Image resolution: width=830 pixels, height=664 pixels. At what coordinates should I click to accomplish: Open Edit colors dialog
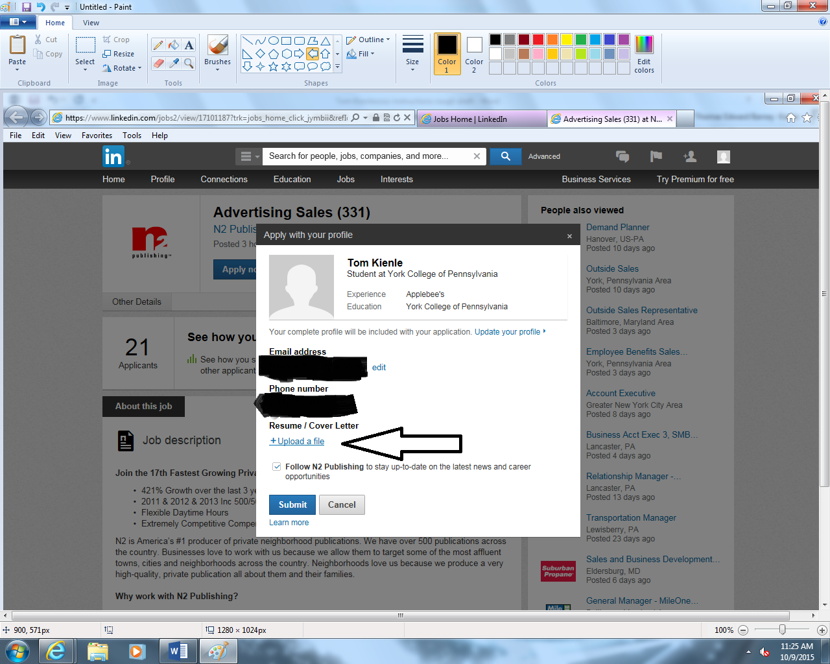(644, 54)
